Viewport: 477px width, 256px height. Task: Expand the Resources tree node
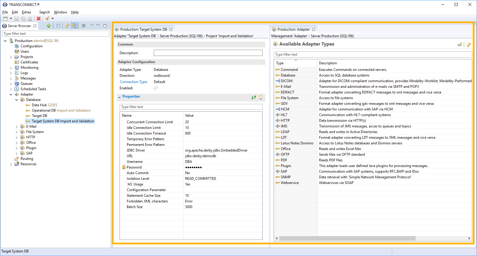click(11, 164)
